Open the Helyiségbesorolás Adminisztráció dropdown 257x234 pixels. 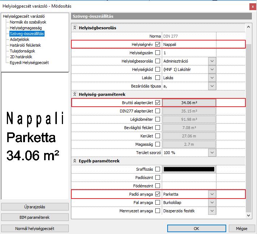pyautogui.click(x=212, y=61)
